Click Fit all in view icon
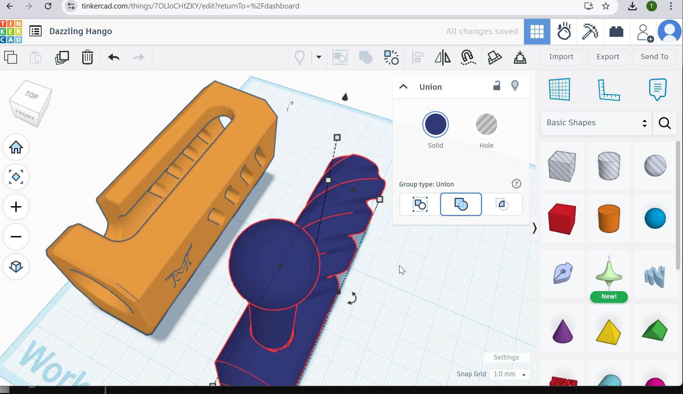 (16, 177)
